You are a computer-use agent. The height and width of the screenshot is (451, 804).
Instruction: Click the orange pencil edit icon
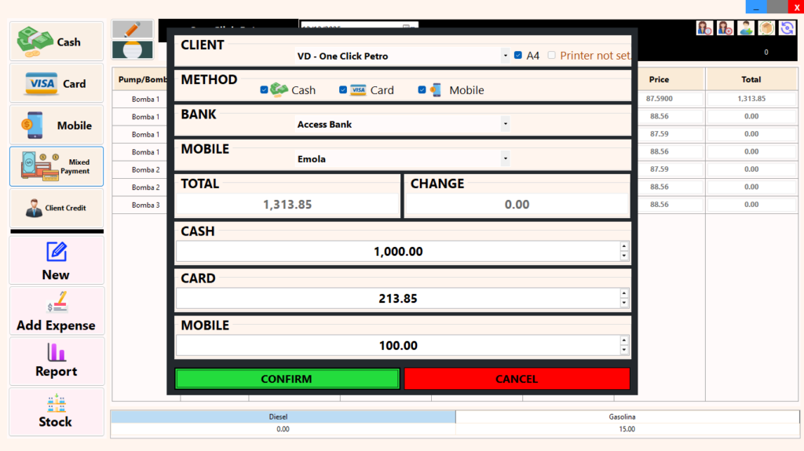132,29
